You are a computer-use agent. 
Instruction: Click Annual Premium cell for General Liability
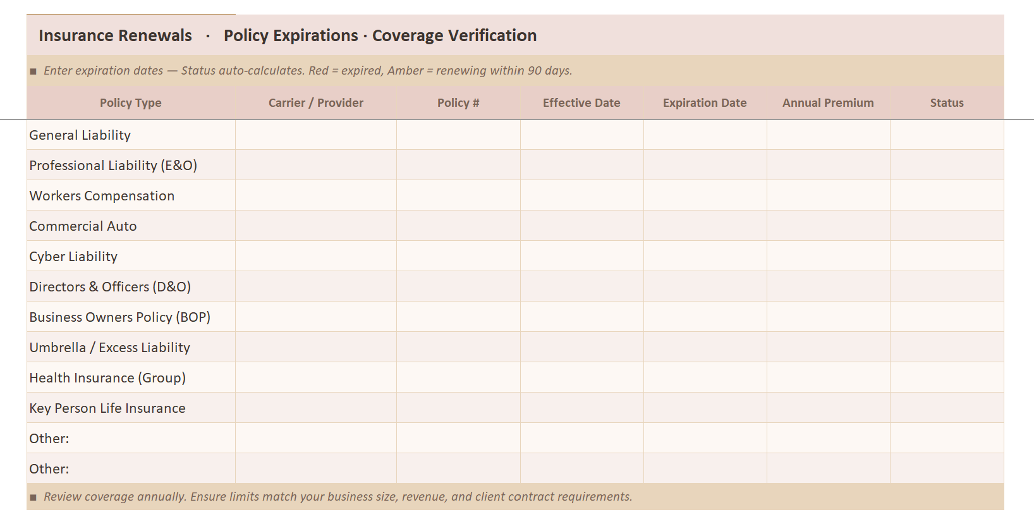[828, 135]
